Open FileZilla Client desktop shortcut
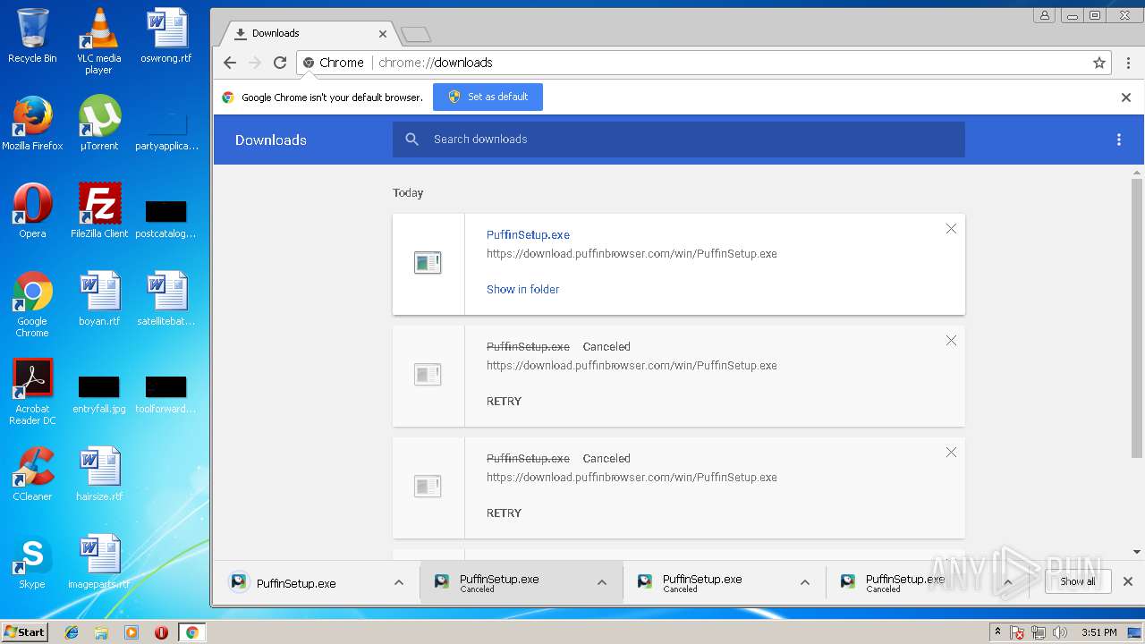This screenshot has height=644, width=1145. point(99,211)
